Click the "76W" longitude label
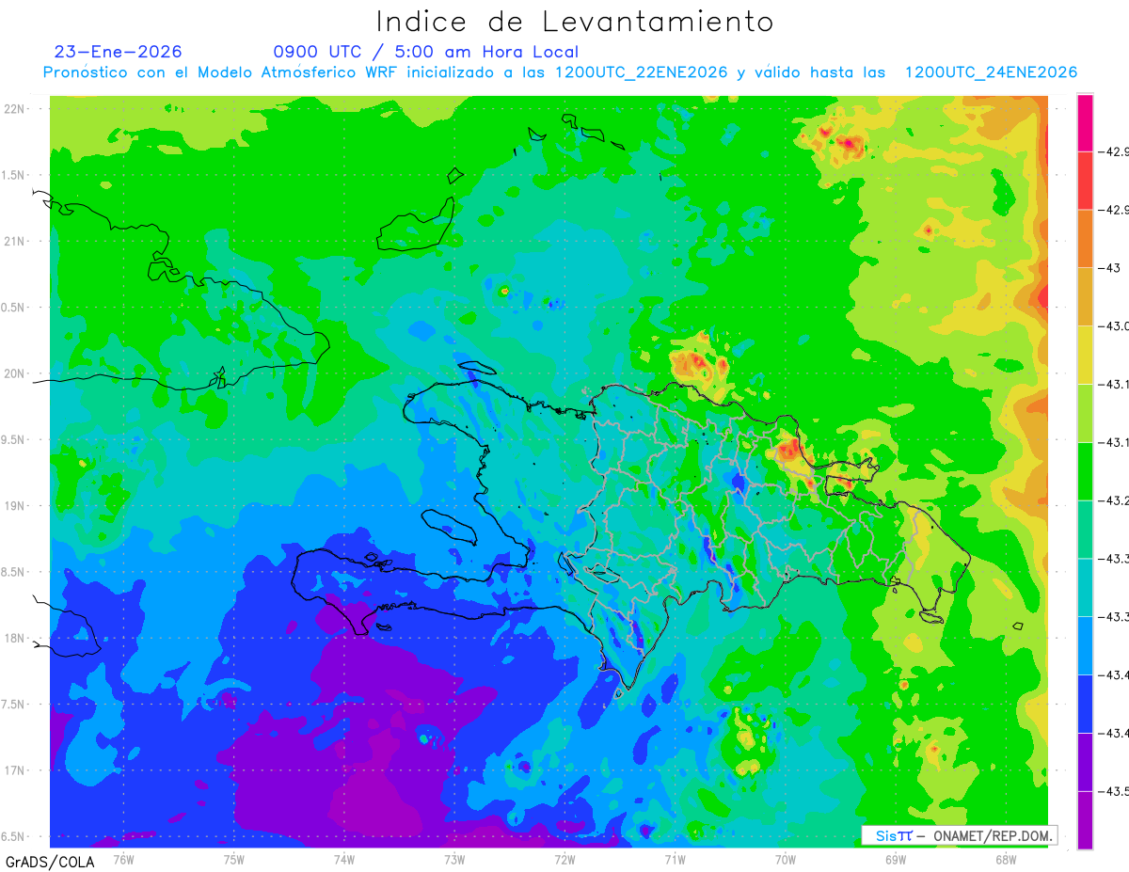The width and height of the screenshot is (1129, 872). pos(124,859)
